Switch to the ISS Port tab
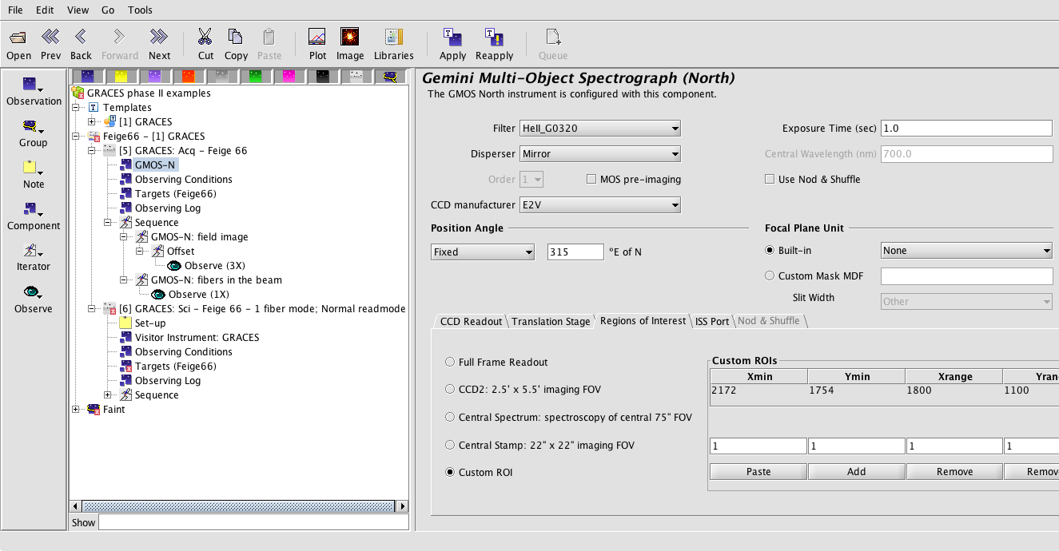The width and height of the screenshot is (1059, 551). 711,321
